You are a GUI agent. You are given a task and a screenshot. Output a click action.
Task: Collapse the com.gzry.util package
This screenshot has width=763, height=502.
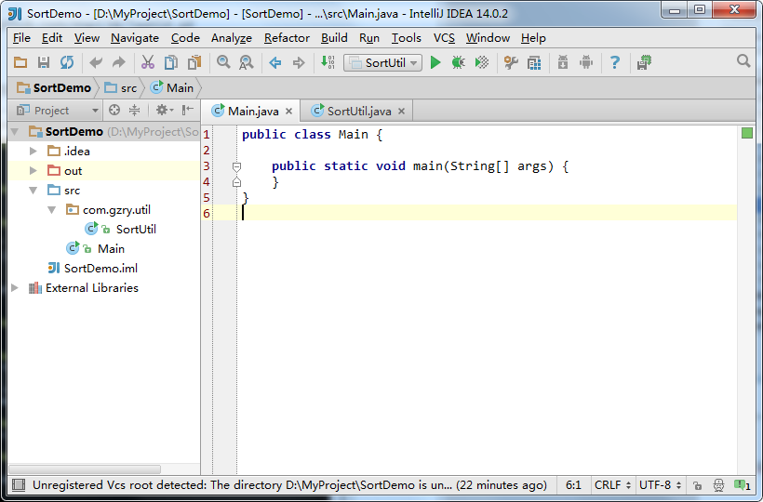click(x=51, y=210)
